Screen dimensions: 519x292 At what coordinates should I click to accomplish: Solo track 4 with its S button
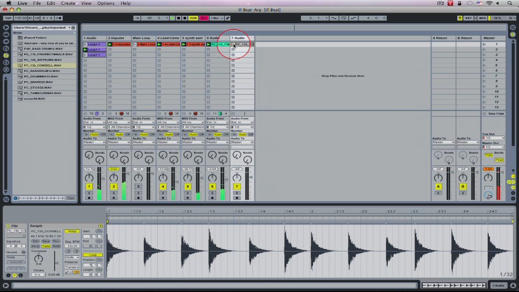163,193
